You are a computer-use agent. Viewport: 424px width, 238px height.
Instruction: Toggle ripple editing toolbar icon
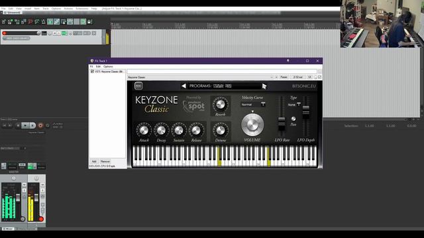[64, 22]
